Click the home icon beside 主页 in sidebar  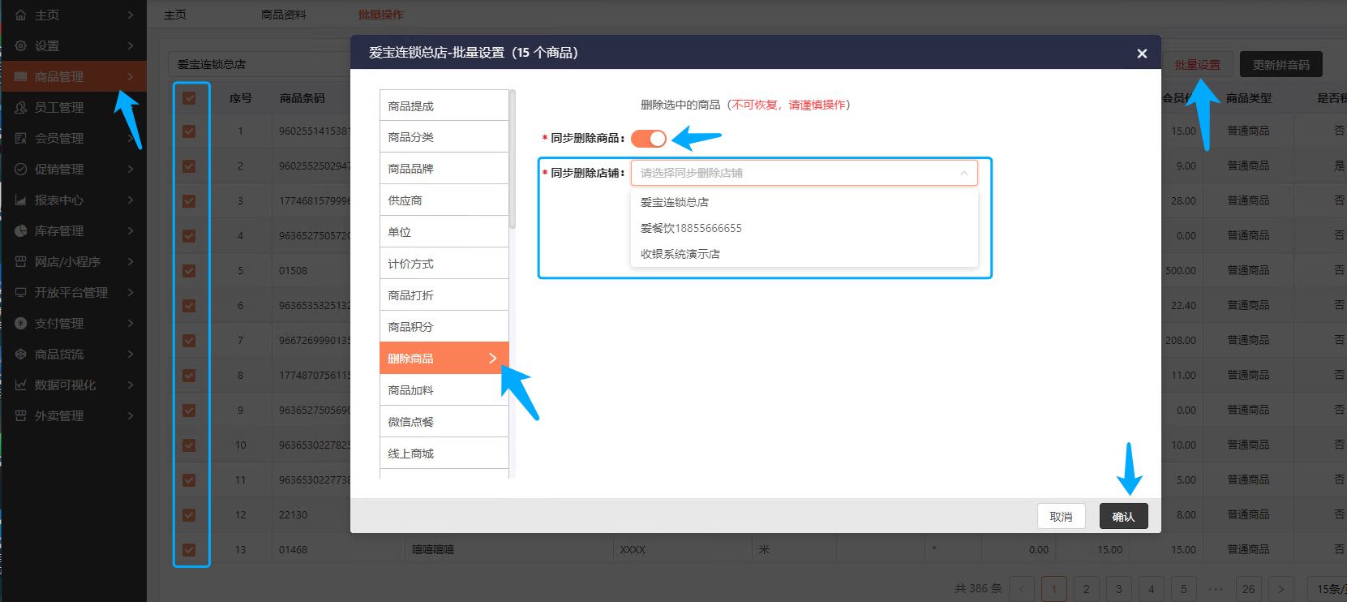tap(21, 15)
